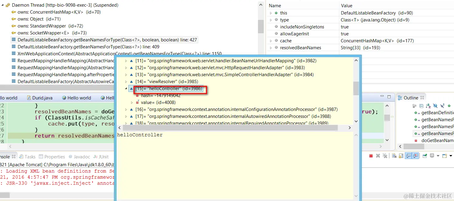Viewport: 454px width, 201px height.
Task: Toggle Hide Non-Public Members green dot in Outline
Action: pyautogui.click(x=449, y=106)
